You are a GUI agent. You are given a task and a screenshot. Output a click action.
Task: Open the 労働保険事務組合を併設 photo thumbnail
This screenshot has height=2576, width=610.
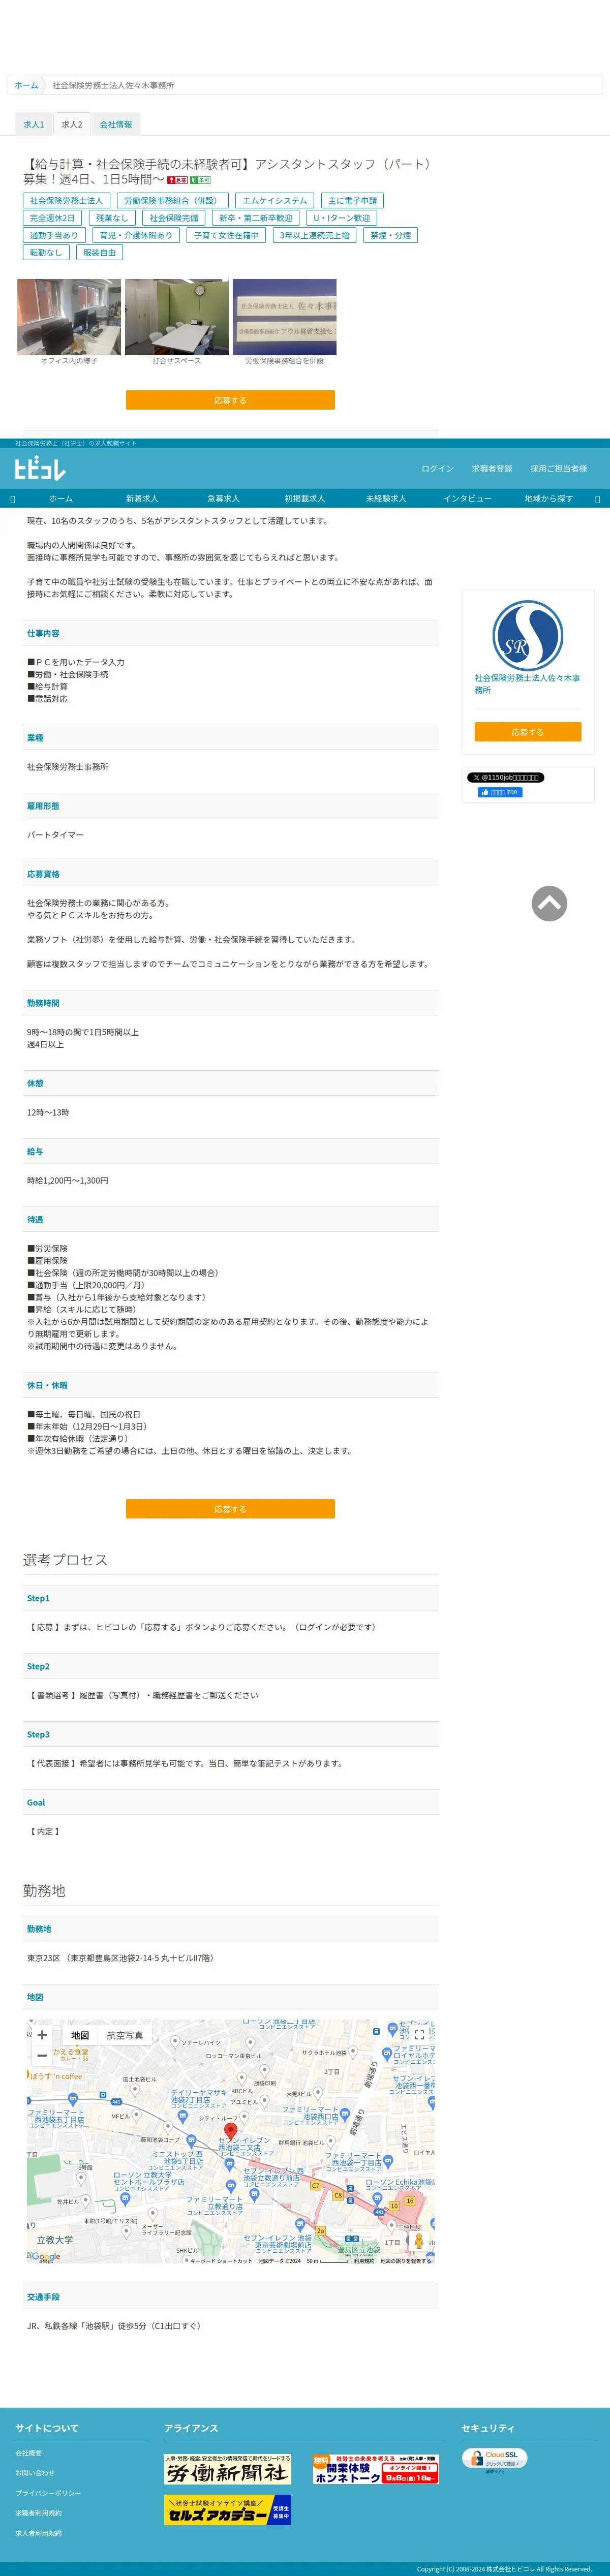pos(285,317)
